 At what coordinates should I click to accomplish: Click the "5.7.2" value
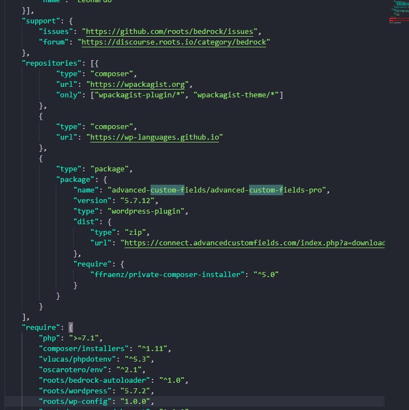tap(135, 391)
